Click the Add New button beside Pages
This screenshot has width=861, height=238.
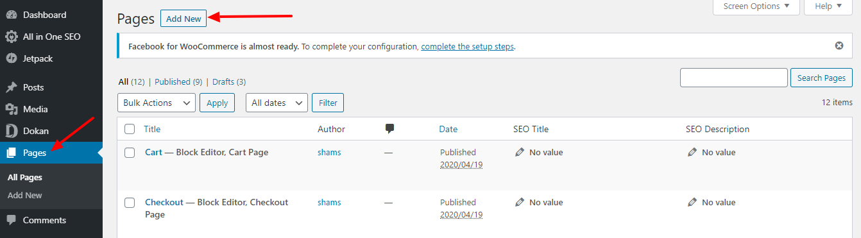point(183,19)
